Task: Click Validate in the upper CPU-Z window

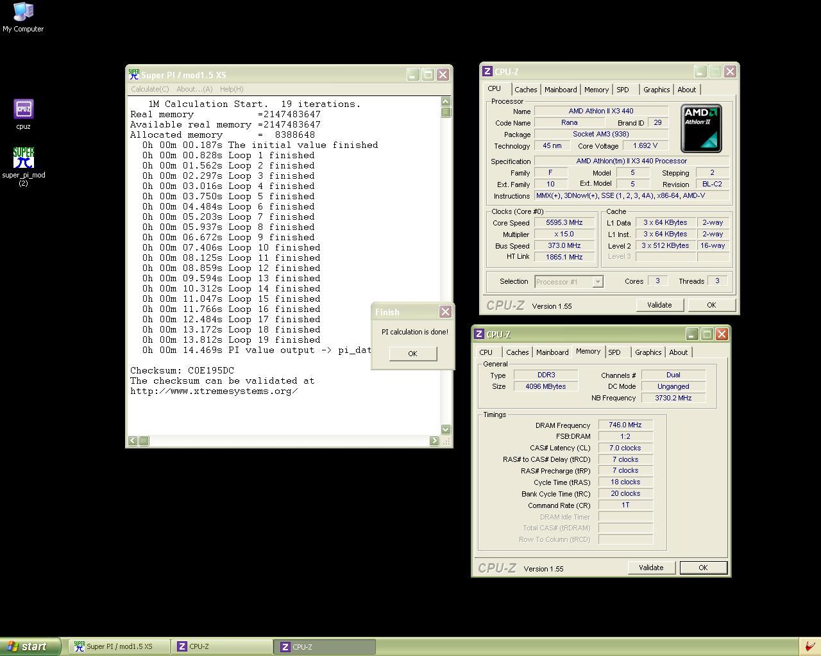Action: point(659,305)
